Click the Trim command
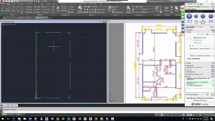This screenshot has height=121, width=215. pos(45,7)
